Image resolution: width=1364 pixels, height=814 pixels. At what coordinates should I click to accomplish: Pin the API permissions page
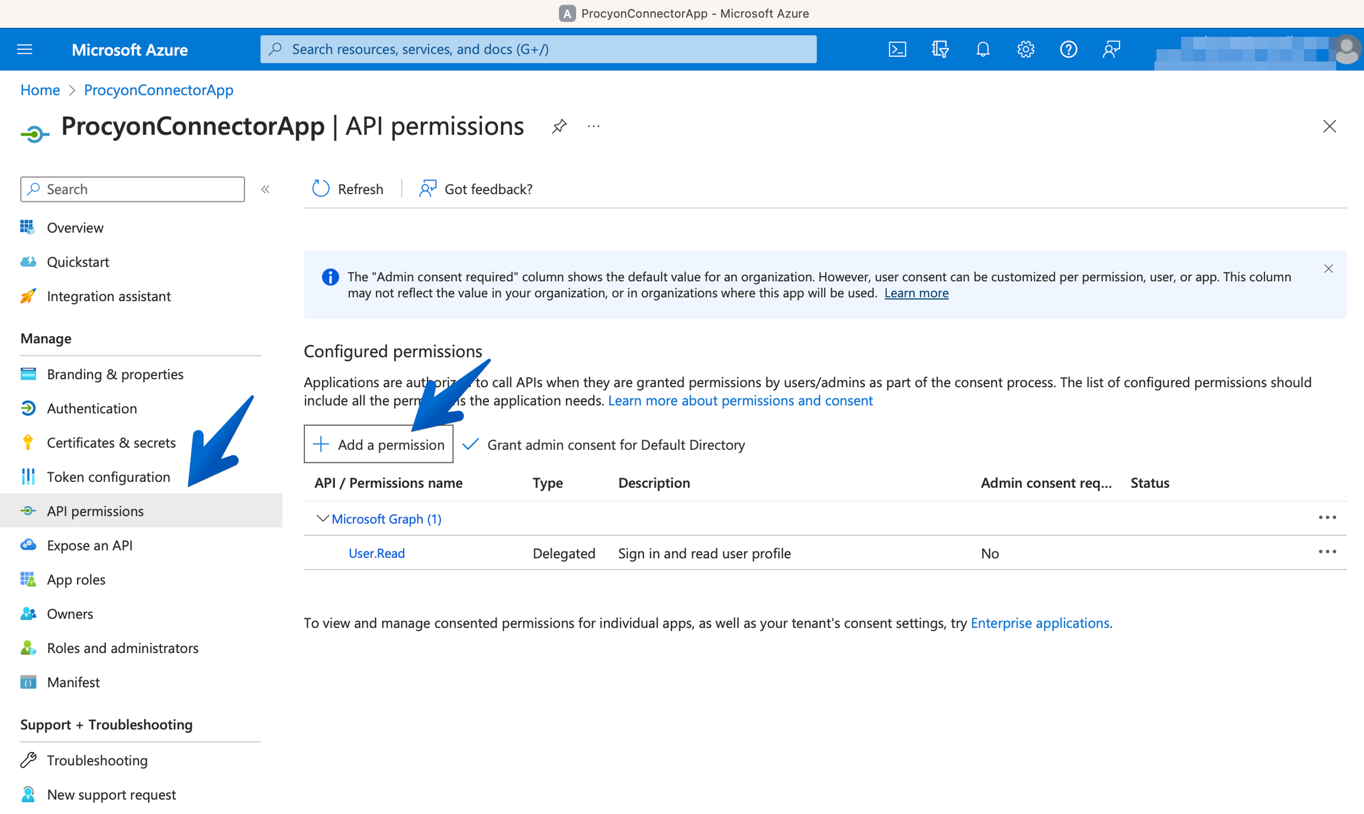(559, 126)
